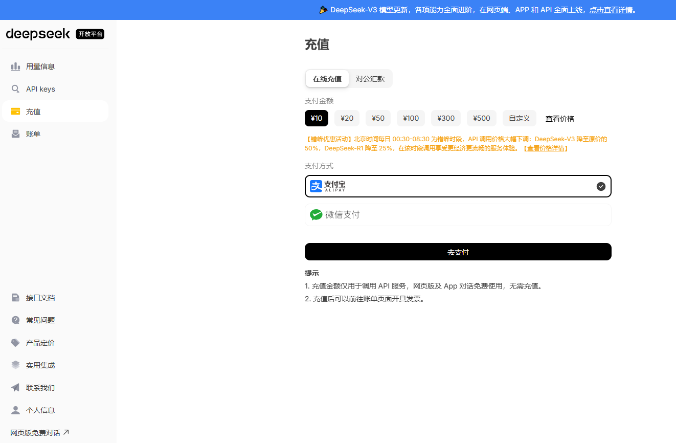
Task: Click the 个人信息 person icon
Action: pos(15,410)
